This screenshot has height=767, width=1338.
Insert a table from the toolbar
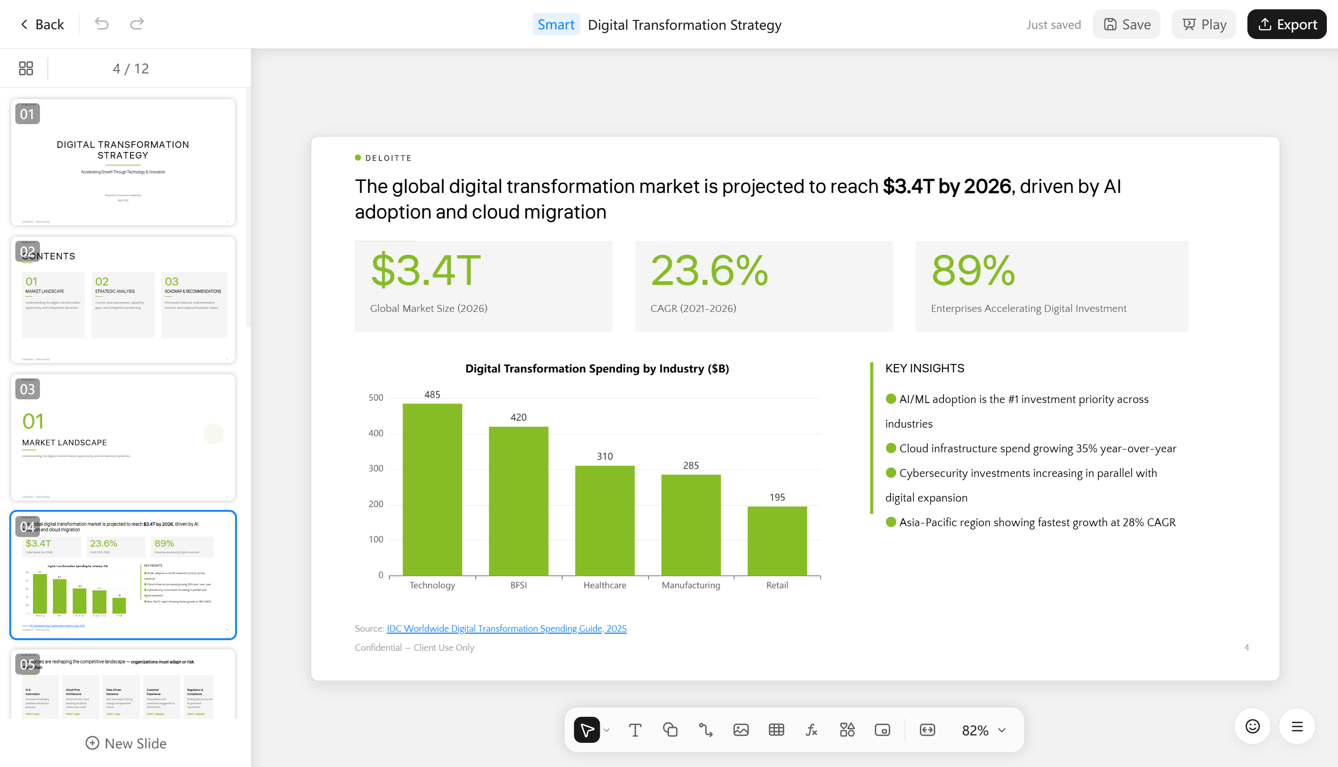[776, 730]
